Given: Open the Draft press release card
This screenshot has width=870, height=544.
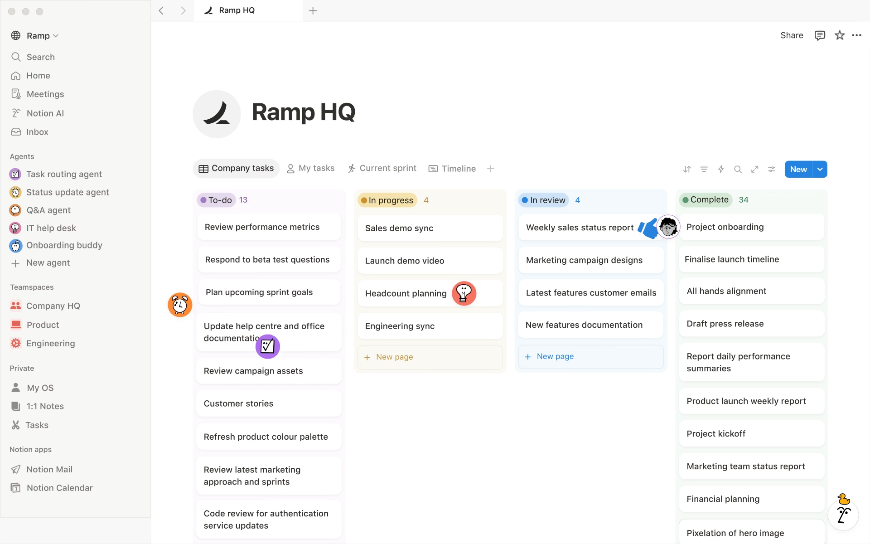Looking at the screenshot, I should [x=752, y=324].
